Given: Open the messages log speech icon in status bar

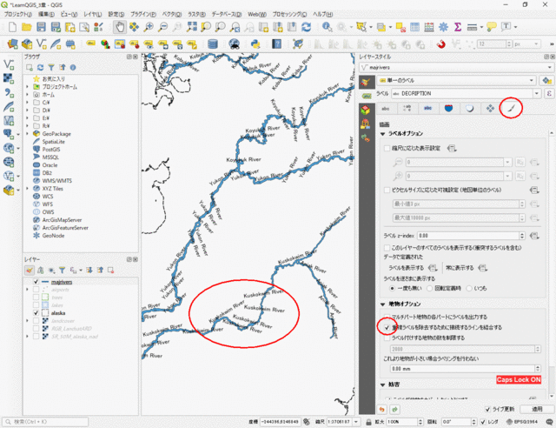Looking at the screenshot, I should [549, 422].
